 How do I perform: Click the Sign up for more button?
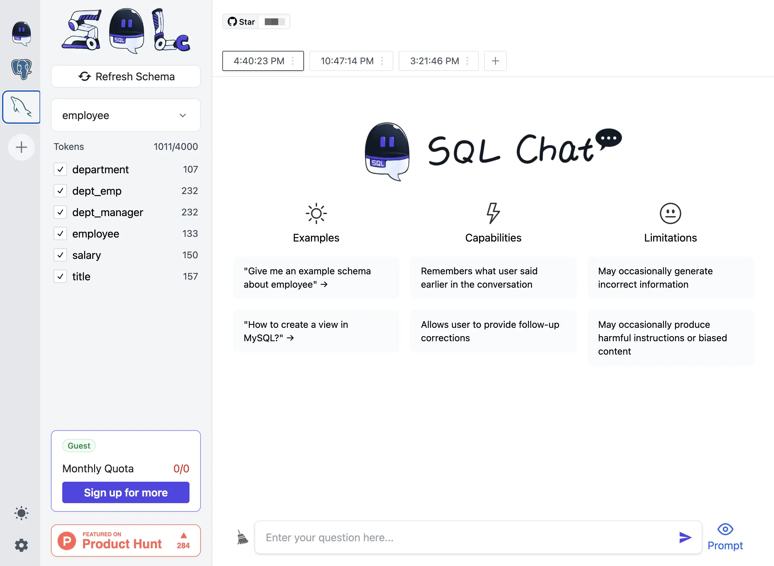tap(126, 492)
